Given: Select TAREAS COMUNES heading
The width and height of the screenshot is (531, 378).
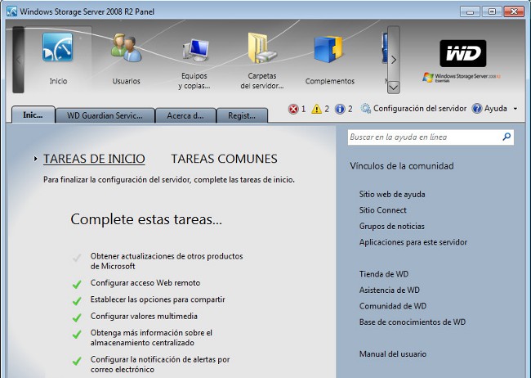Looking at the screenshot, I should (x=224, y=159).
